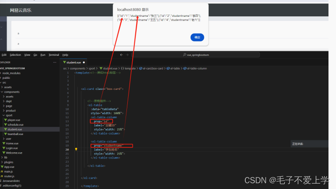Open schedule.vue file
Viewport: 336px width, 189px height.
(15, 125)
